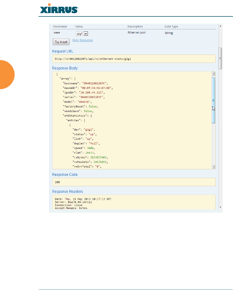Click the response body scroll down arrow
This screenshot has height=290, width=233.
tap(213, 167)
